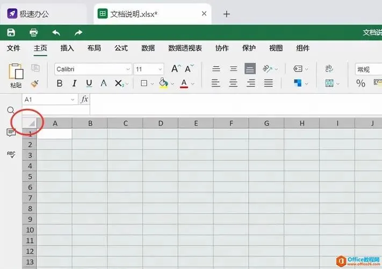Screen dimensions: 382x269
Task: Switch to the 极速办公 tab
Action: (44, 14)
